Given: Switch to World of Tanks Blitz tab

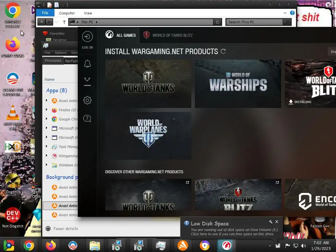Looking at the screenshot, I should pos(168,35).
